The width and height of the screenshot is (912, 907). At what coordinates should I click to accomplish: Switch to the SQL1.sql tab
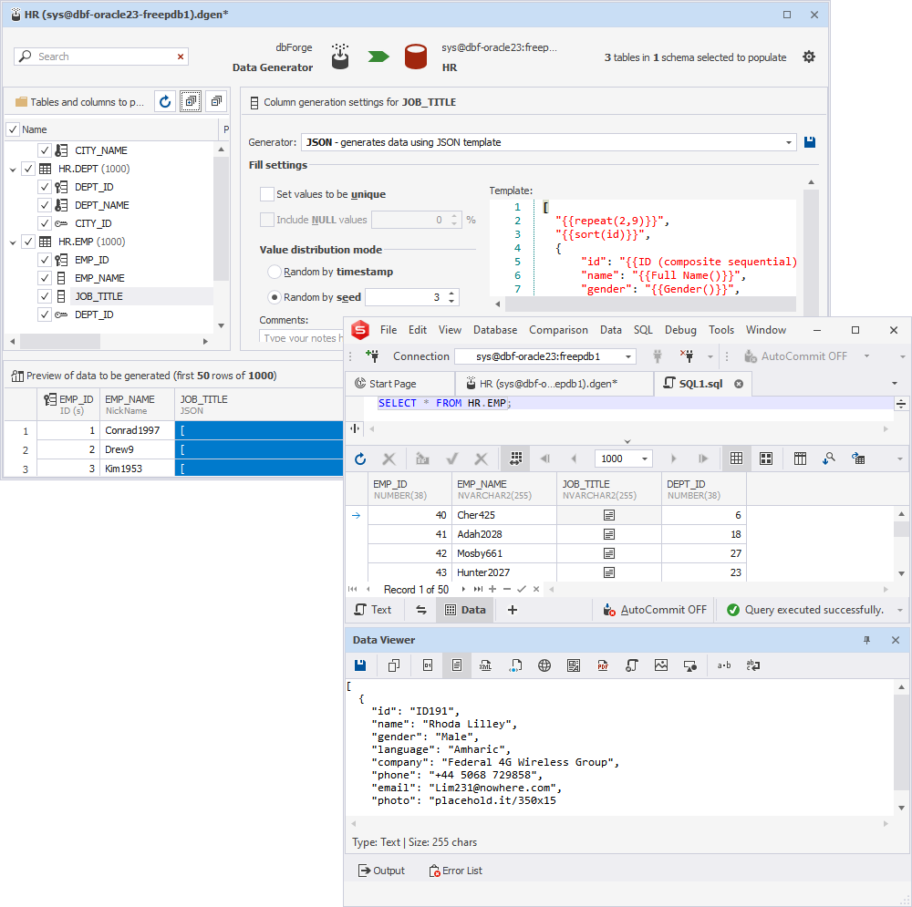703,384
